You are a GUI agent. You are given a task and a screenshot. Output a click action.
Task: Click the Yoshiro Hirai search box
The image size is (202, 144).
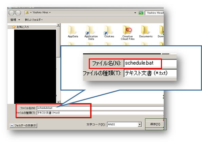click(x=154, y=13)
